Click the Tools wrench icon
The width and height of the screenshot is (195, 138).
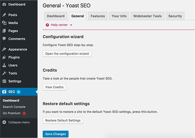pos(4,73)
